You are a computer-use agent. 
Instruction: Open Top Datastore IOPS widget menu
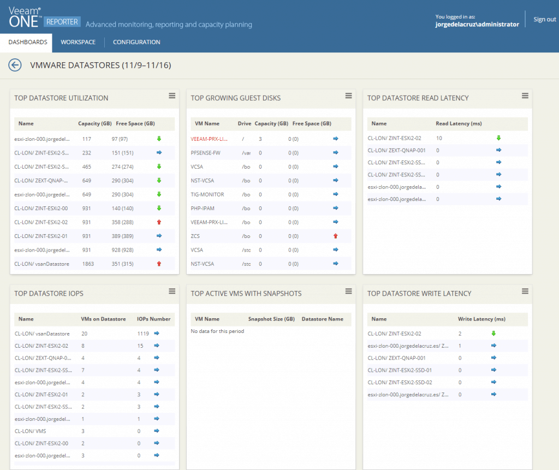172,291
